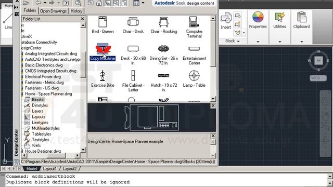Switch to the Layout1 tab
333x187 pixels.
click(50, 169)
